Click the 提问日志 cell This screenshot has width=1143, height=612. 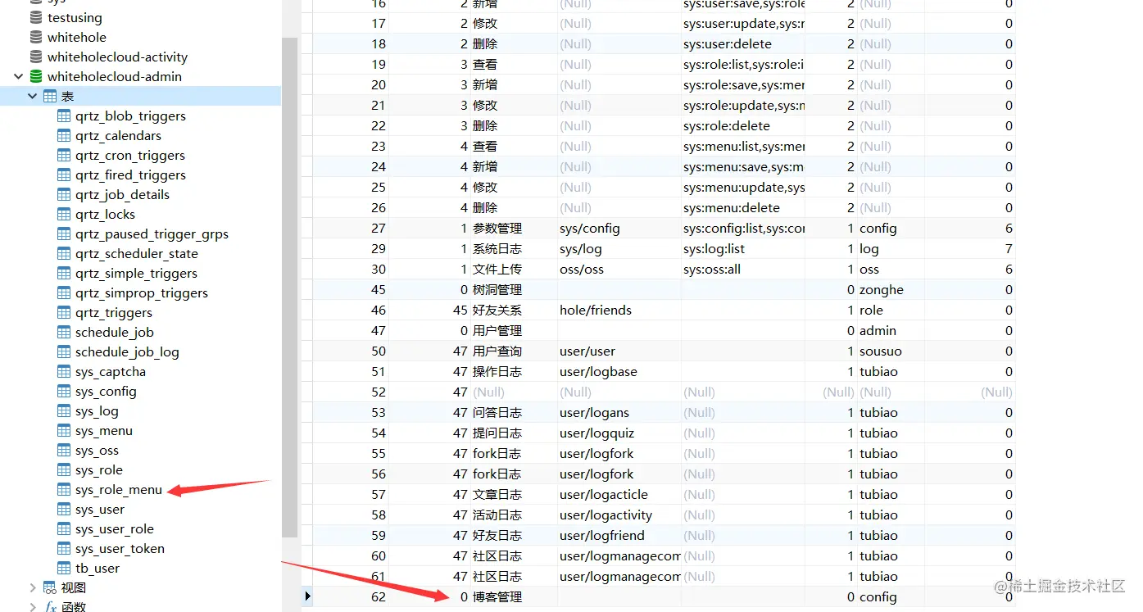click(497, 433)
